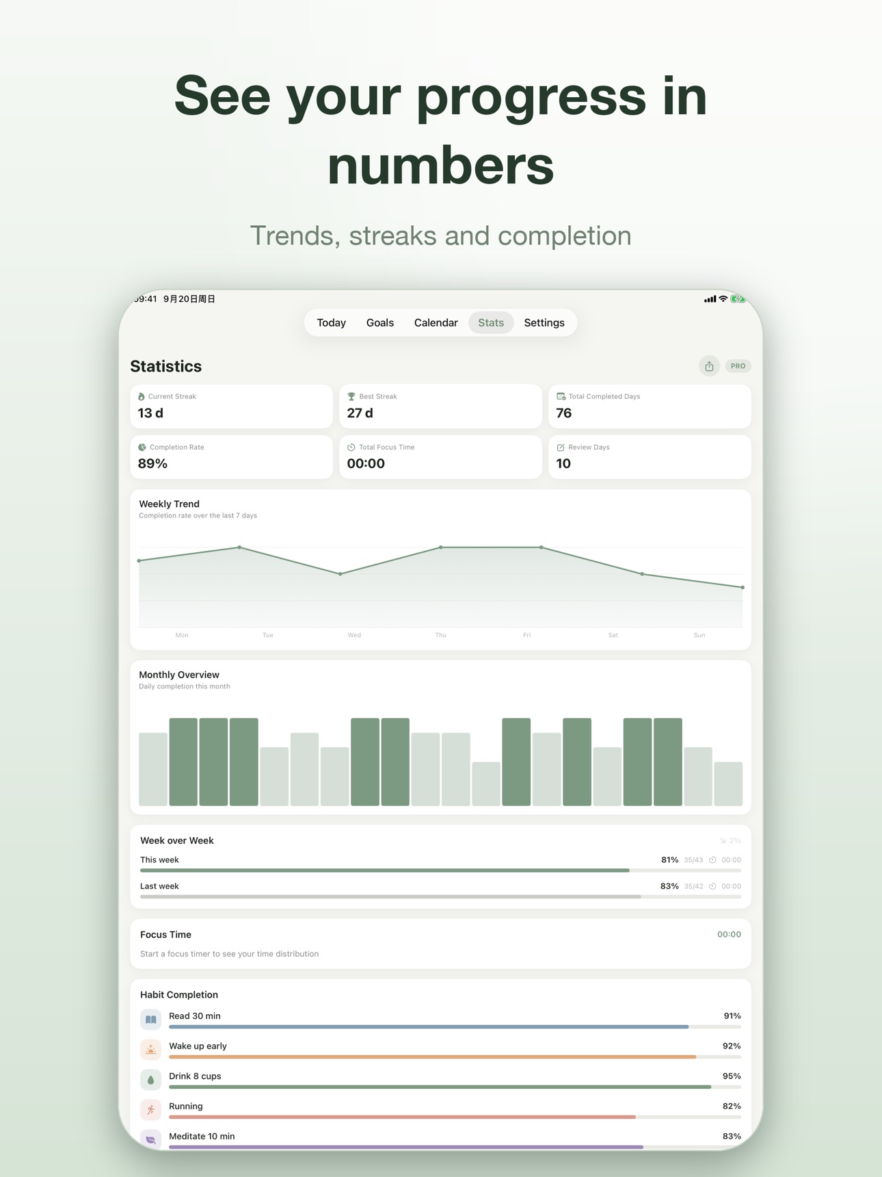The height and width of the screenshot is (1177, 882).
Task: Tap the Review Days pencil icon
Action: 561,447
